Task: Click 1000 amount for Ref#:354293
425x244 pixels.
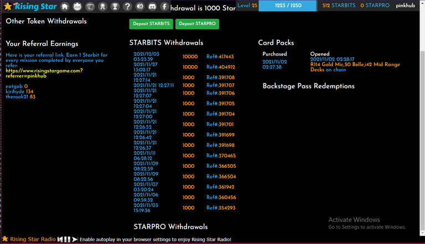Action: point(188,208)
